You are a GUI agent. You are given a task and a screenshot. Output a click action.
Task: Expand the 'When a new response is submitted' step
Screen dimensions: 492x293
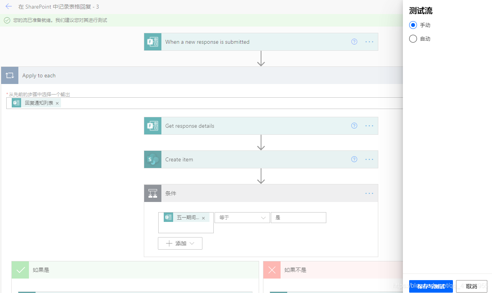261,42
